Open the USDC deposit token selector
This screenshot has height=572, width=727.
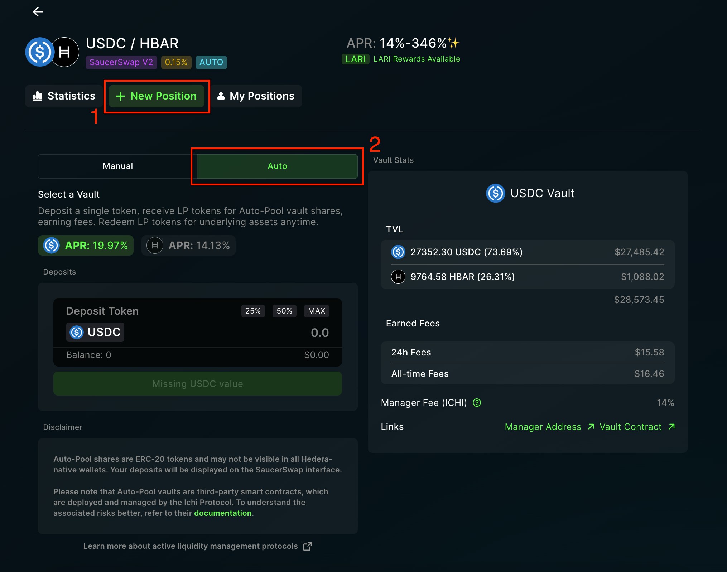(x=95, y=332)
